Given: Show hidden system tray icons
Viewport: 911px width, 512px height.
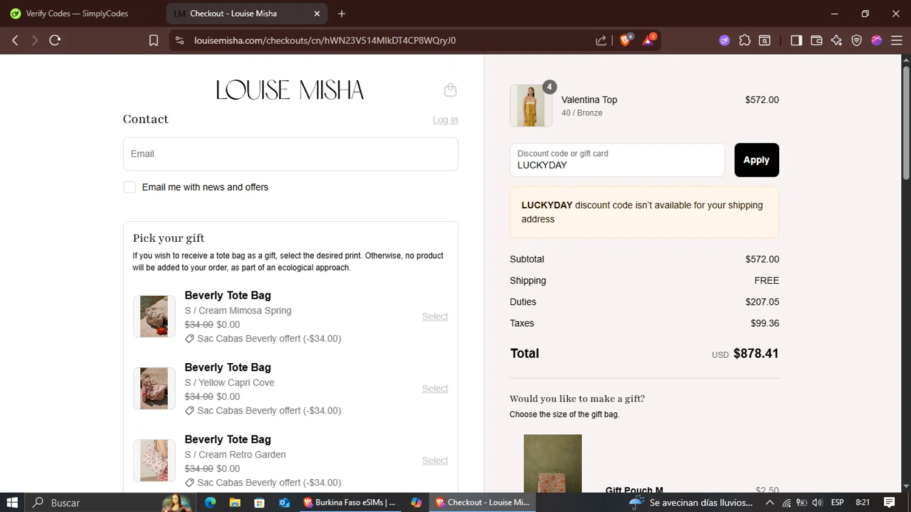Looking at the screenshot, I should click(x=769, y=502).
